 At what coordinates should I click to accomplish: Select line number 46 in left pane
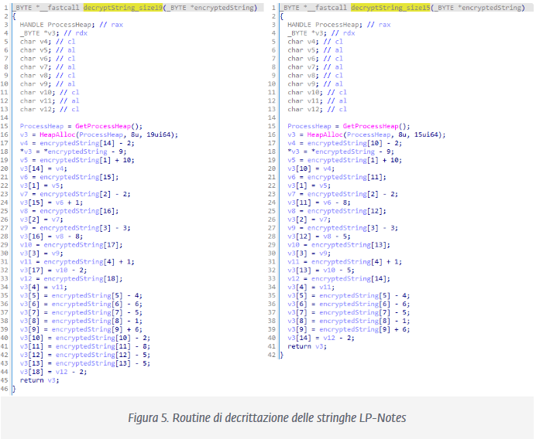tap(5, 389)
